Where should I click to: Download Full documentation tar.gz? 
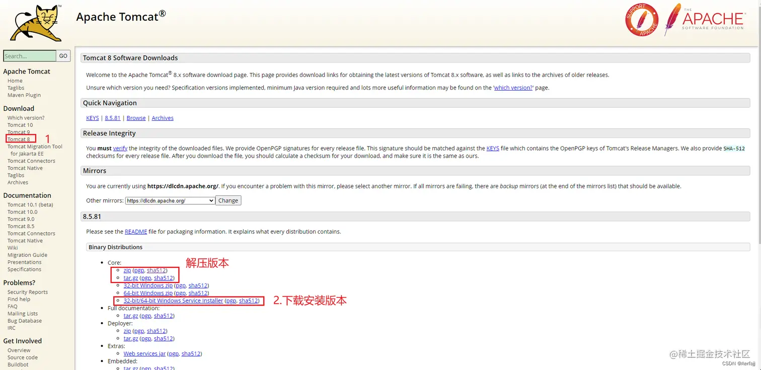coord(131,316)
